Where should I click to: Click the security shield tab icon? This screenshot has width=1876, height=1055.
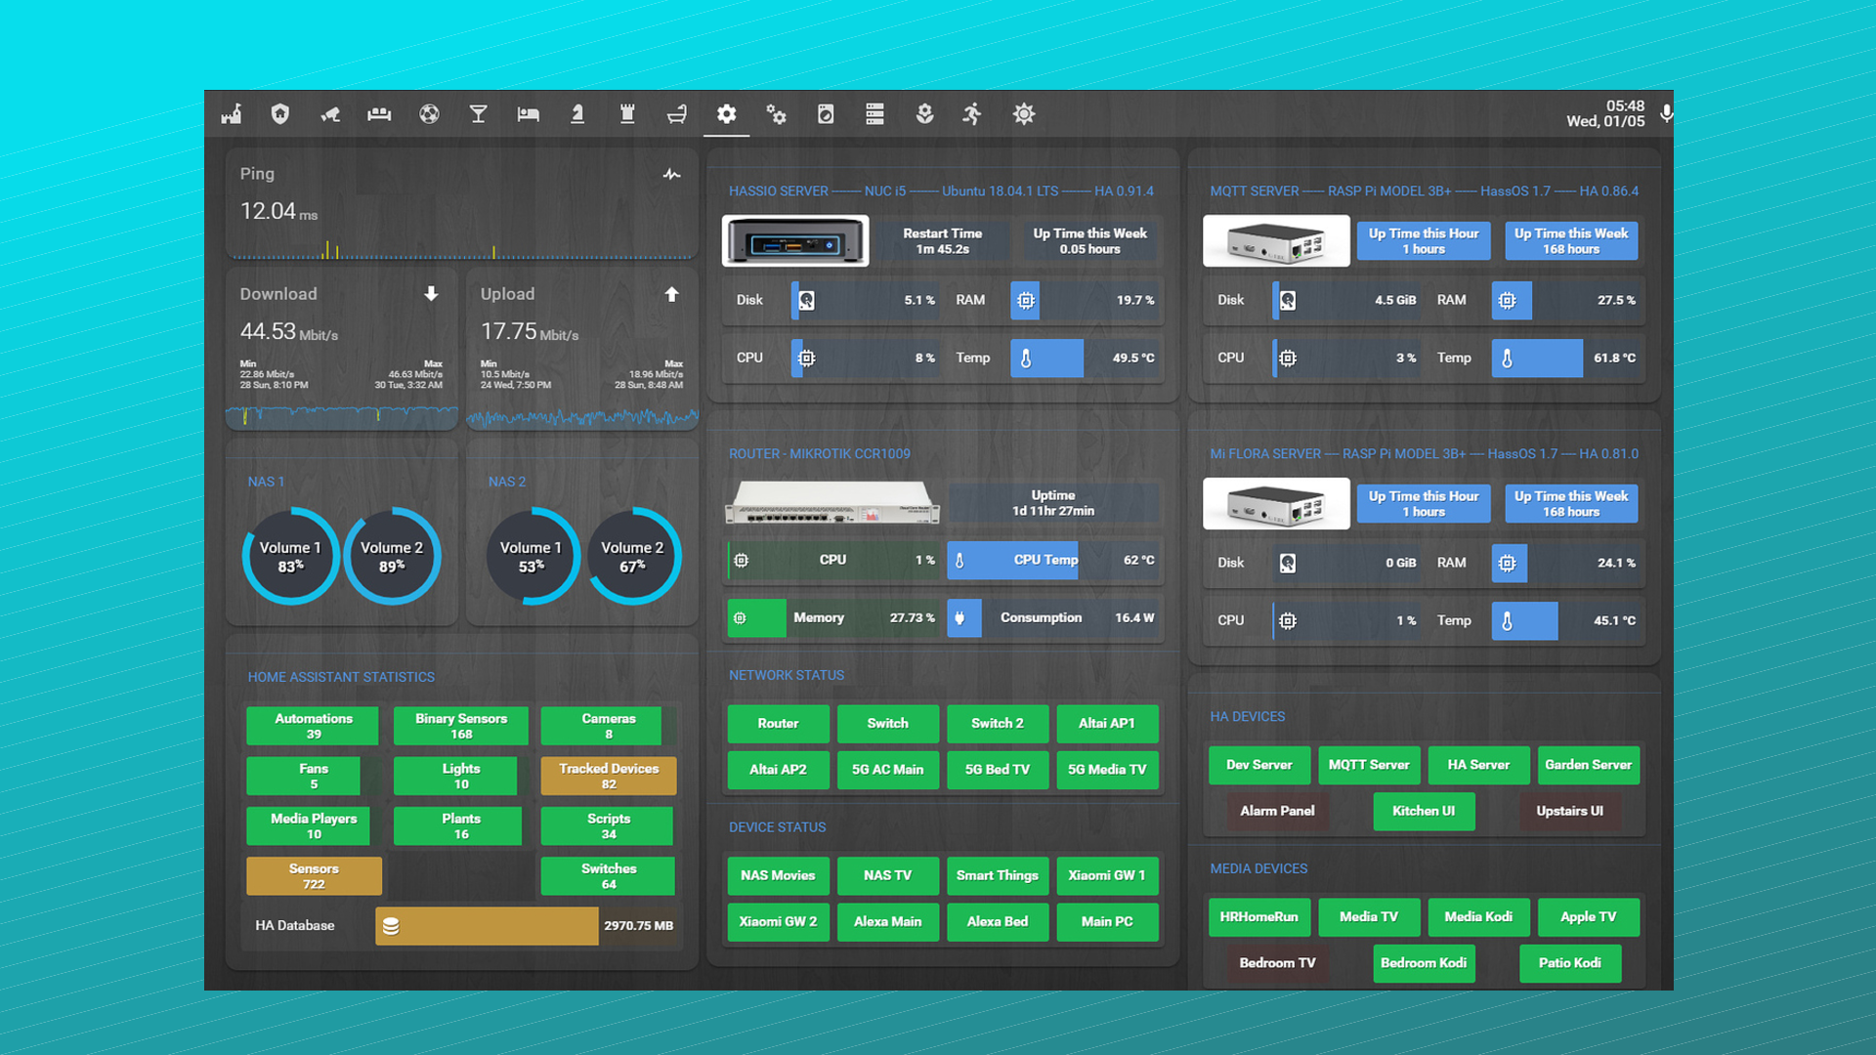(280, 114)
